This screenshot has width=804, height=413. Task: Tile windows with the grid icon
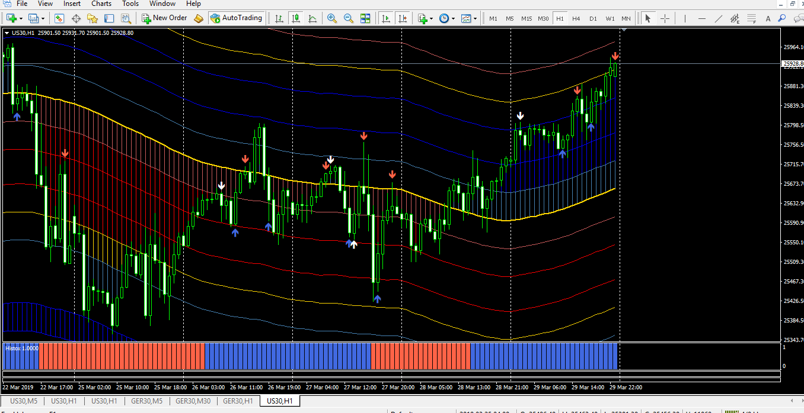pyautogui.click(x=365, y=18)
